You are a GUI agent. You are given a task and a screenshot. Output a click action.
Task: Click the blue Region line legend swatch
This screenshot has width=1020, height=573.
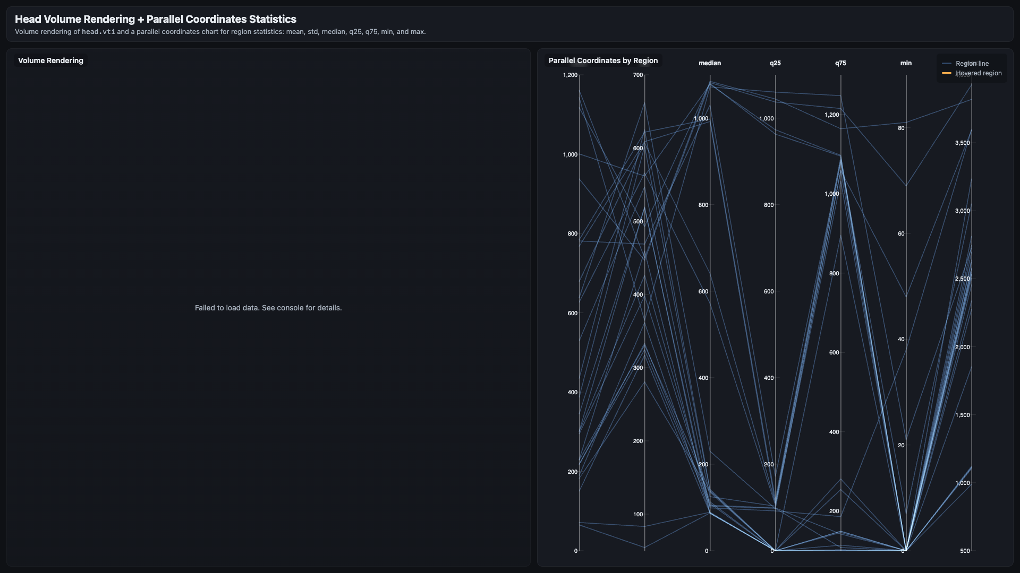(x=946, y=64)
